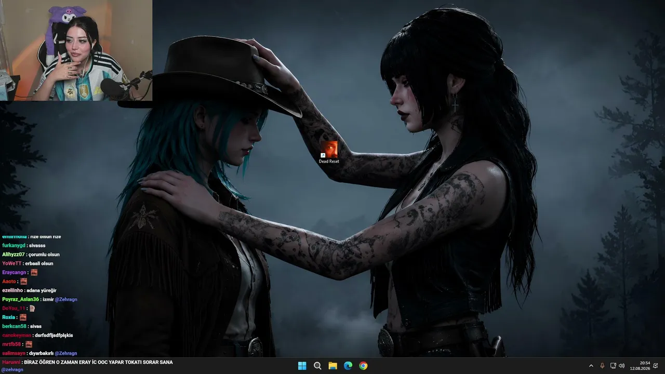Screen dimensions: 665x374
Task: Launch File Explorer from the taskbar
Action: (332, 366)
